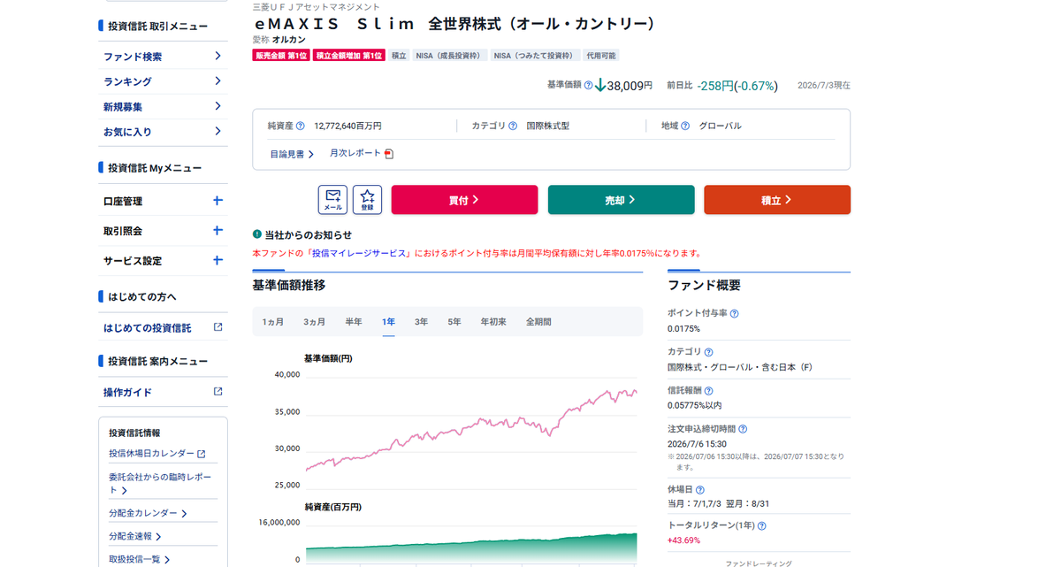Open the 目論見書 link
1061x567 pixels.
(286, 154)
